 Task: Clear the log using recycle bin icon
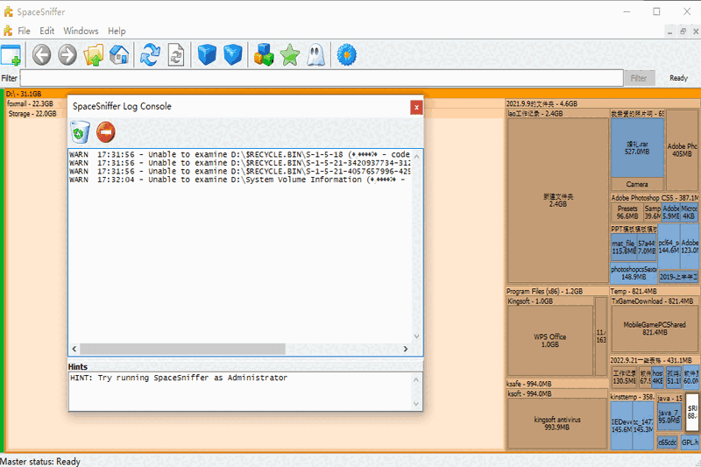tap(81, 132)
